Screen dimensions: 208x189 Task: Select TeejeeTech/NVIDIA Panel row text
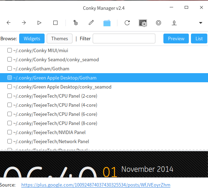click(x=49, y=133)
